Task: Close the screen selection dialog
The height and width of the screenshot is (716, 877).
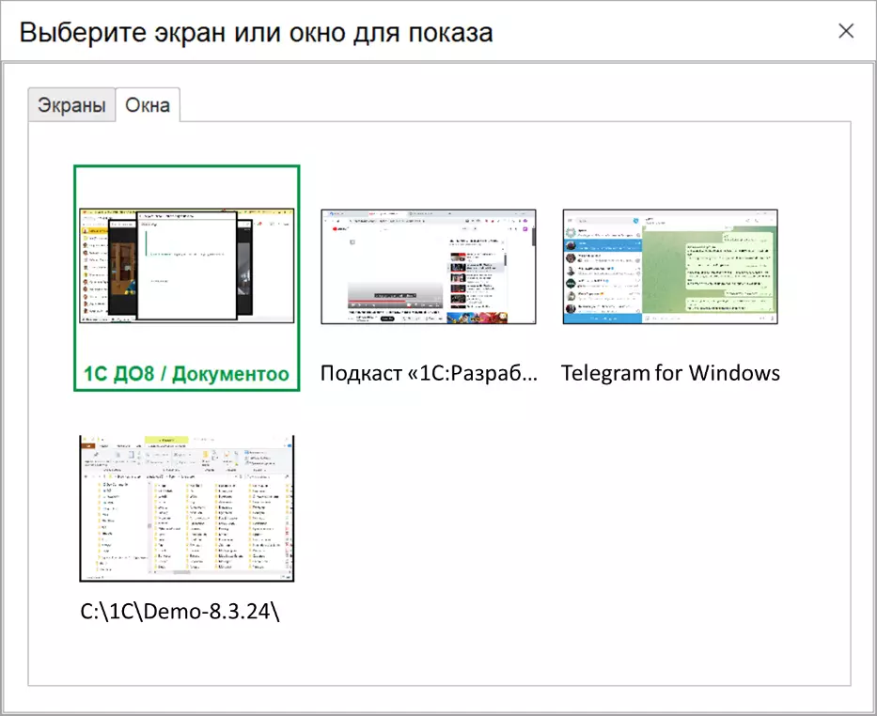Action: 846,31
